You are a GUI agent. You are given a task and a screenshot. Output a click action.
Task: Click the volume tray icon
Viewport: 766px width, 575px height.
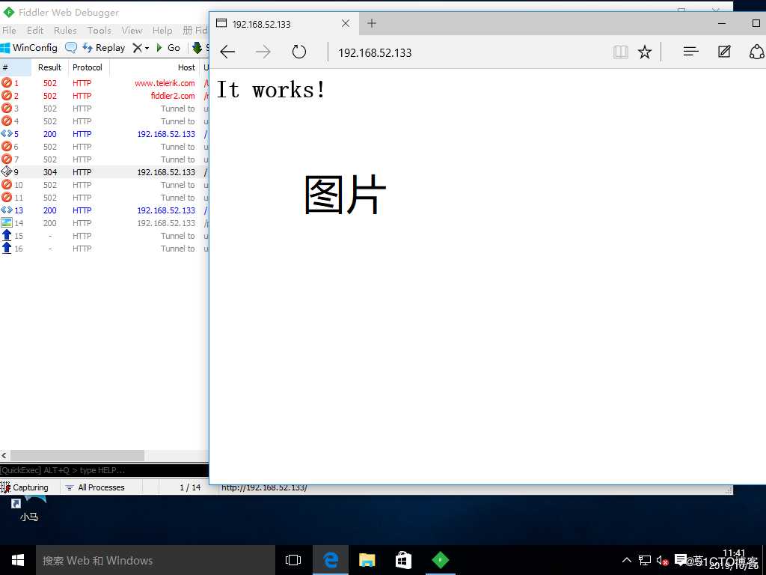(x=662, y=560)
